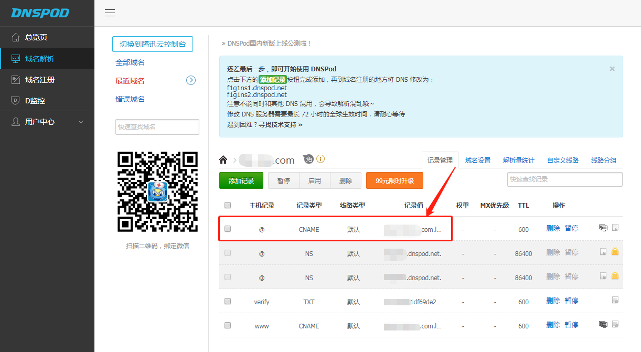Click the monitor icon on first CNAME row
This screenshot has height=352, width=641.
point(603,228)
